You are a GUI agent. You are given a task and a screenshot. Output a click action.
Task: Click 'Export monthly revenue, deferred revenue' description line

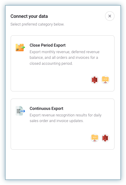pos(64,52)
